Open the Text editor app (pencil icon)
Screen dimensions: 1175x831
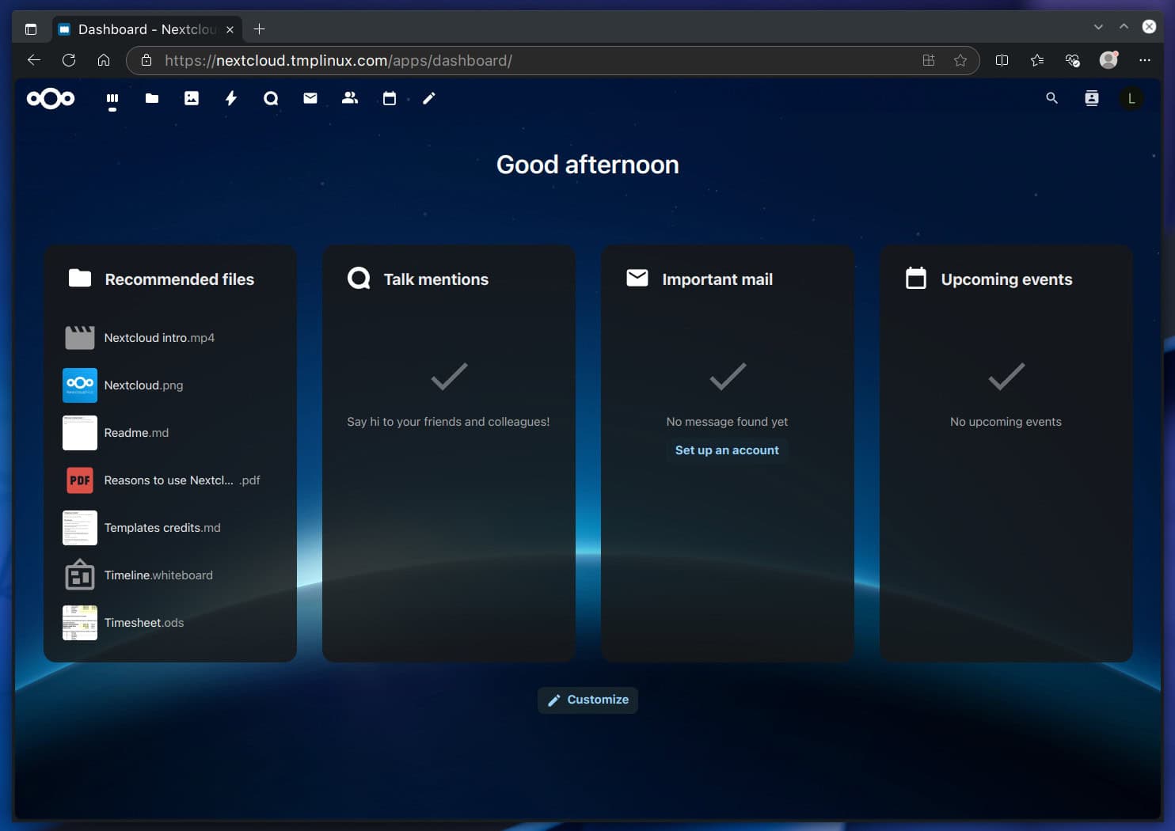click(x=428, y=98)
